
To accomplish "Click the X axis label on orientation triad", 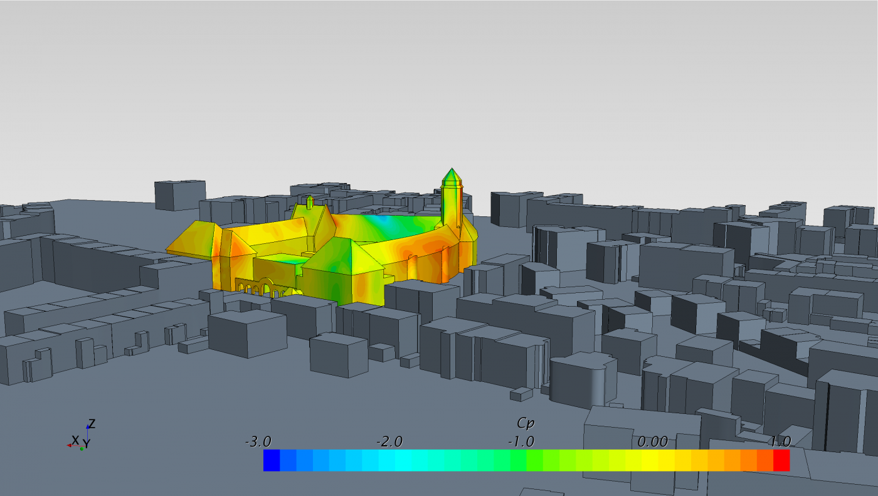I will (75, 440).
